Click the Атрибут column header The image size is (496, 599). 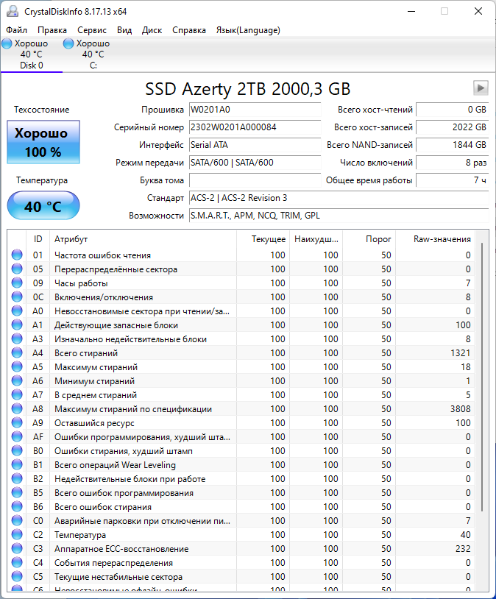(x=143, y=239)
